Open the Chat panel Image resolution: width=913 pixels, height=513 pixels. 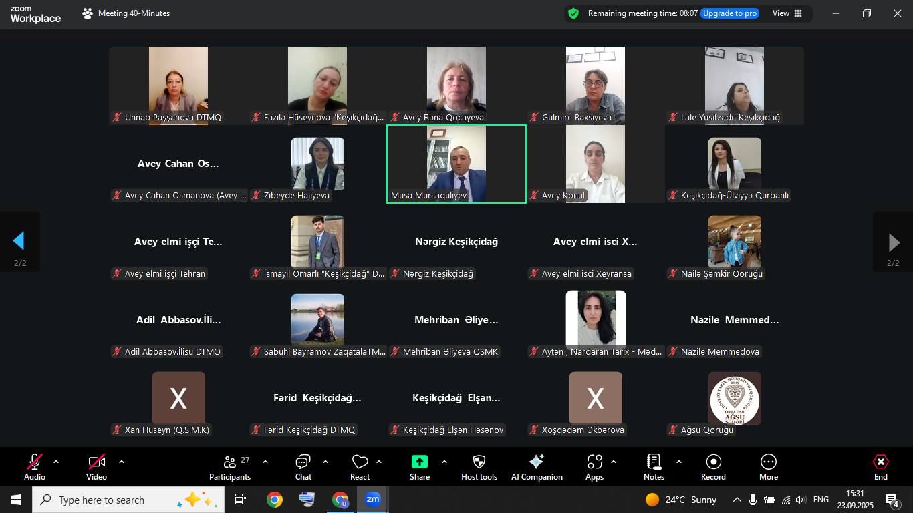(303, 467)
